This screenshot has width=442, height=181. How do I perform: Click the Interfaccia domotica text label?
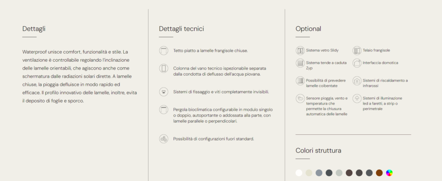[x=380, y=63]
